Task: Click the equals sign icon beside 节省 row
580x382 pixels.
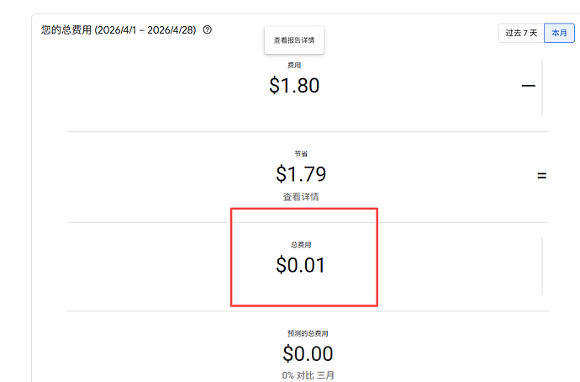Action: (x=542, y=176)
